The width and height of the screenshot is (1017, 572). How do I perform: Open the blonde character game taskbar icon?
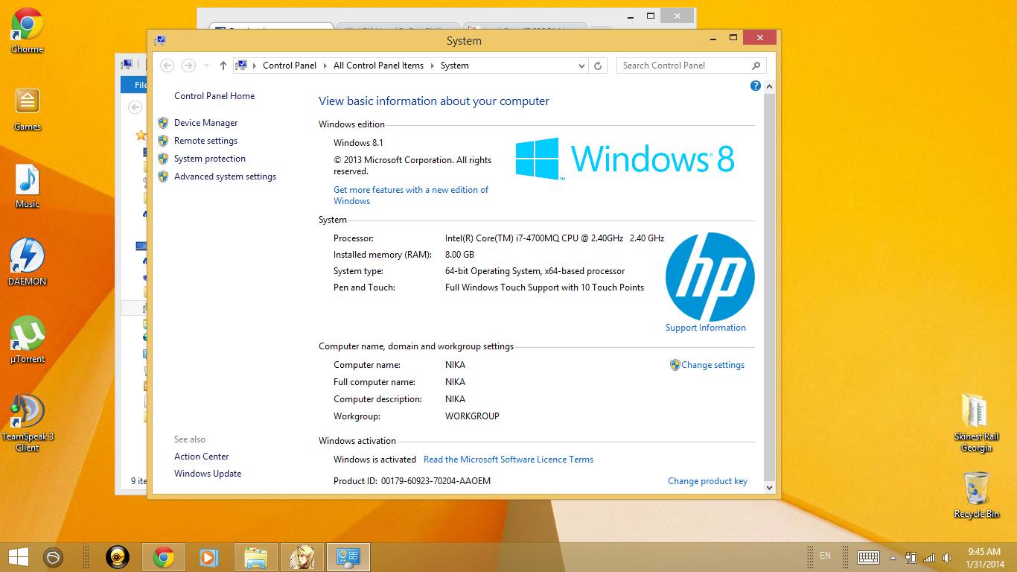(302, 557)
